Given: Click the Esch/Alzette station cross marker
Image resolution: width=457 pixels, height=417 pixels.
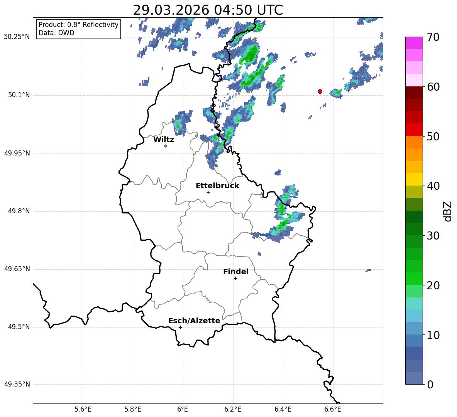Looking at the screenshot, I should 180,327.
